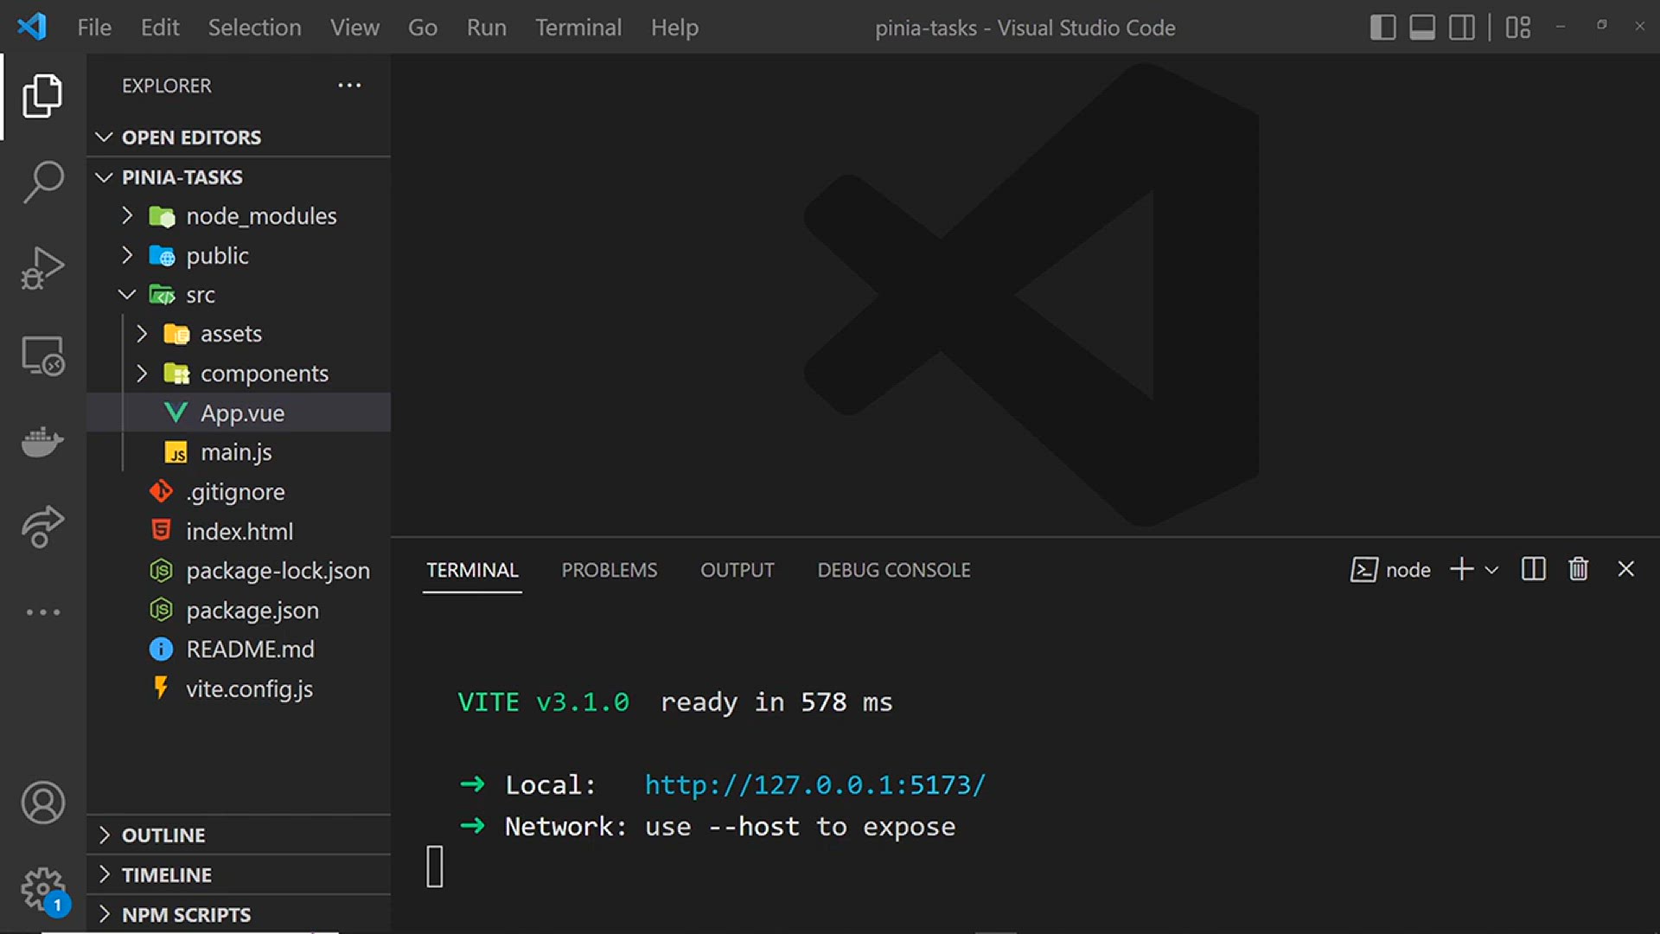Open the Go menu
Image resolution: width=1660 pixels, height=934 pixels.
(x=423, y=28)
